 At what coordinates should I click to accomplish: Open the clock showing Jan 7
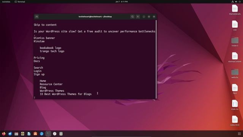click(121, 2)
